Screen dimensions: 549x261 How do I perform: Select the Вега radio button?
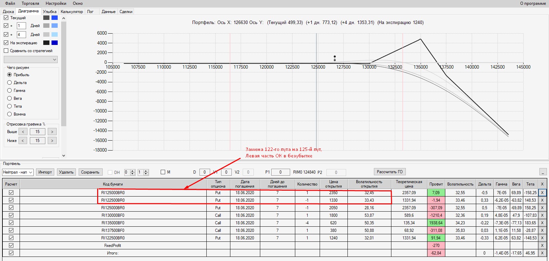[x=10, y=98]
